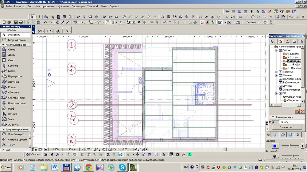Choose the Крыша (Roof) tool

pyautogui.click(x=12, y=87)
